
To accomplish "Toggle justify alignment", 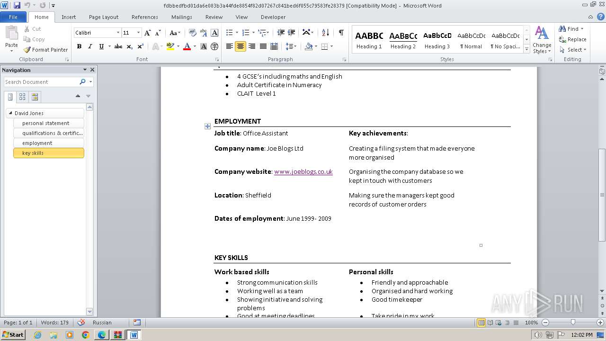I will click(x=263, y=46).
